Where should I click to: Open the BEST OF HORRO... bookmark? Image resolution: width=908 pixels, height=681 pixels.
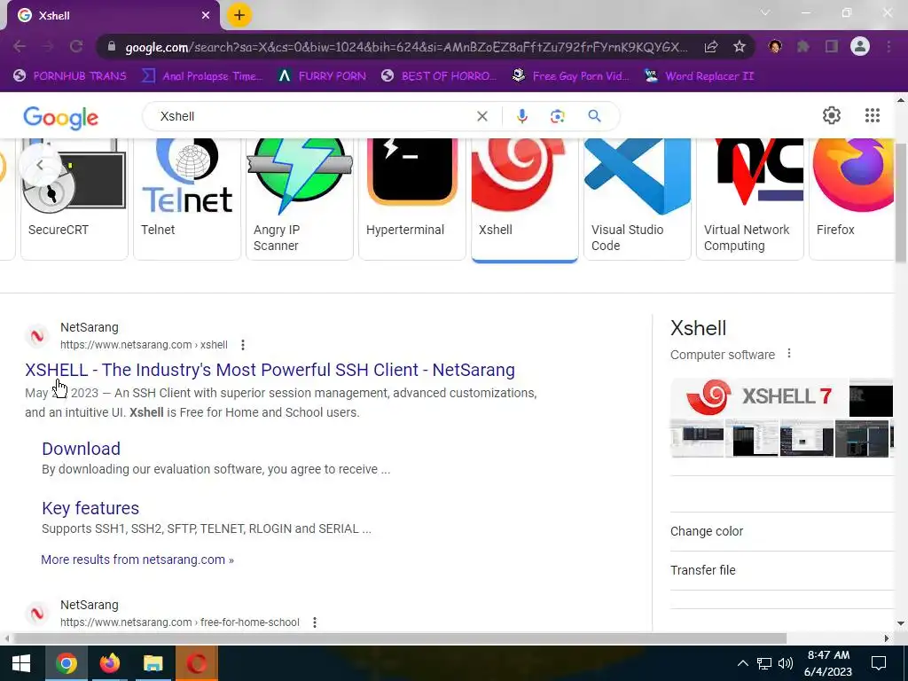(439, 76)
